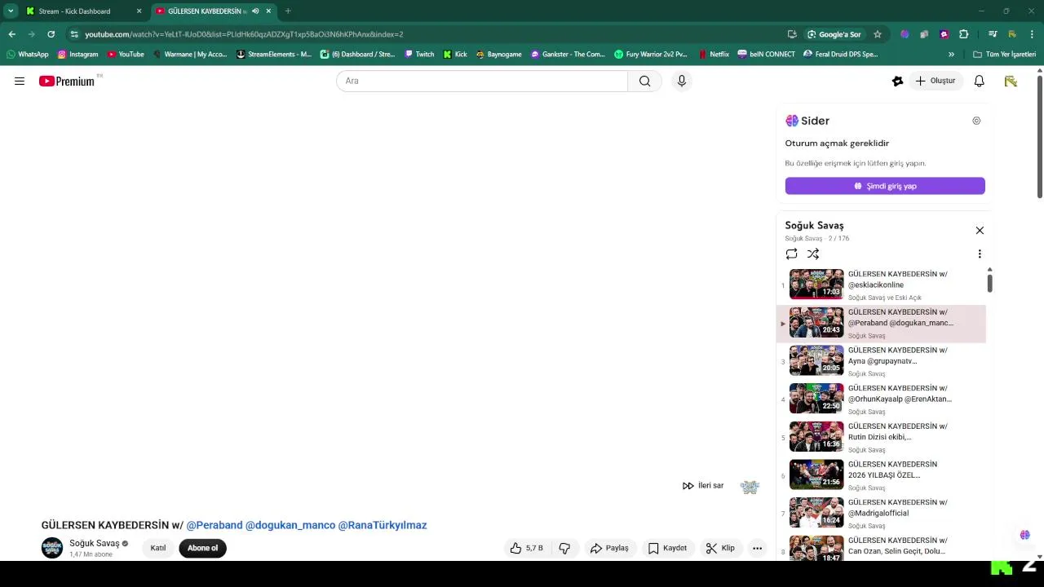Screen dimensions: 1044x587
Task: Open playlist video Can Ozan, Selin Geçit
Action: tap(881, 547)
